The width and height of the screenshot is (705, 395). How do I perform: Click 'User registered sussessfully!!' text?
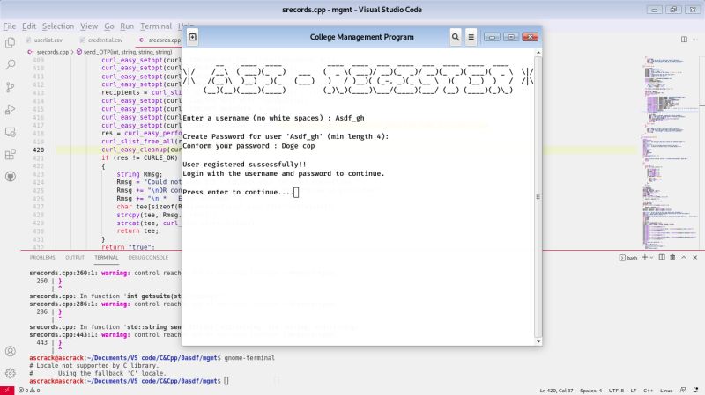click(x=244, y=165)
